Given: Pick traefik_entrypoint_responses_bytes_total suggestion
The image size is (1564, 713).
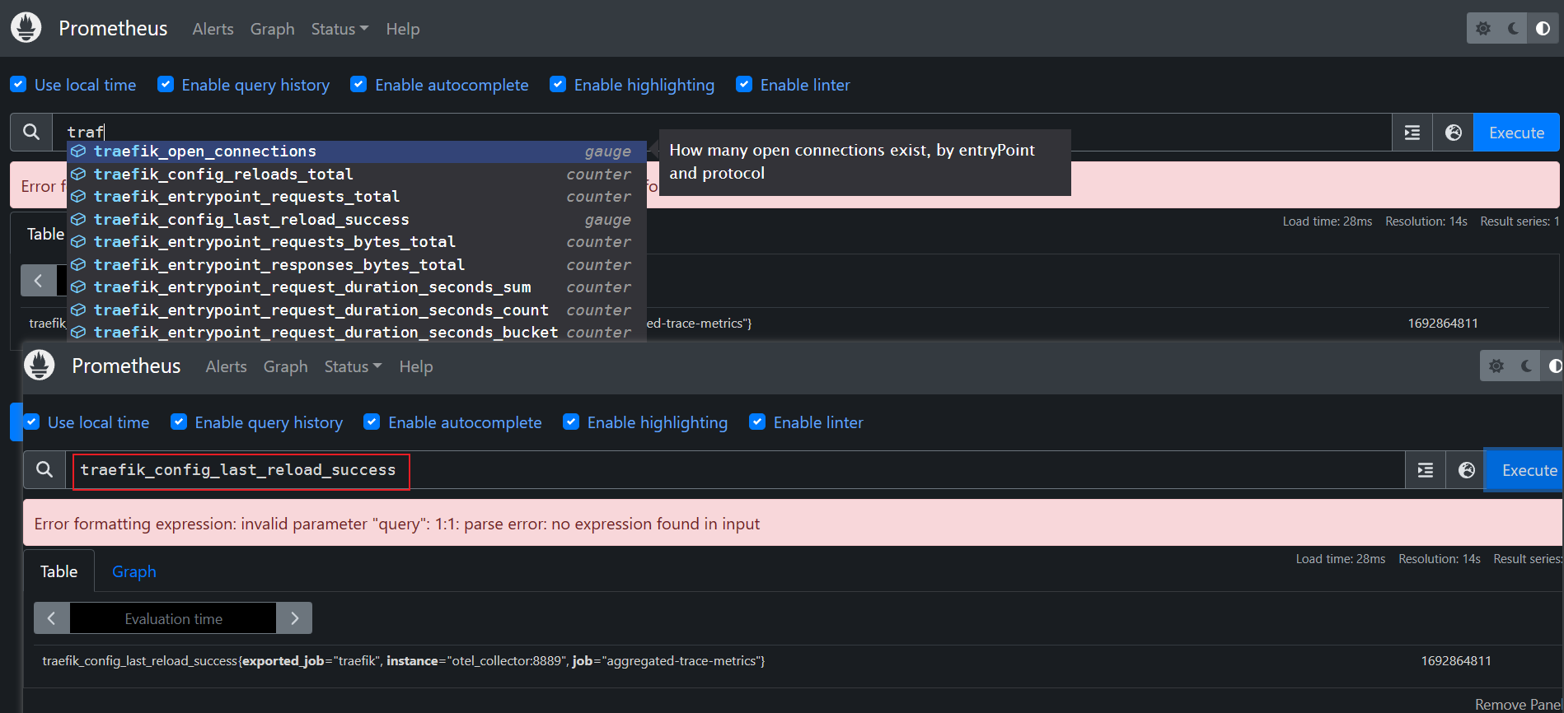Looking at the screenshot, I should click(356, 265).
